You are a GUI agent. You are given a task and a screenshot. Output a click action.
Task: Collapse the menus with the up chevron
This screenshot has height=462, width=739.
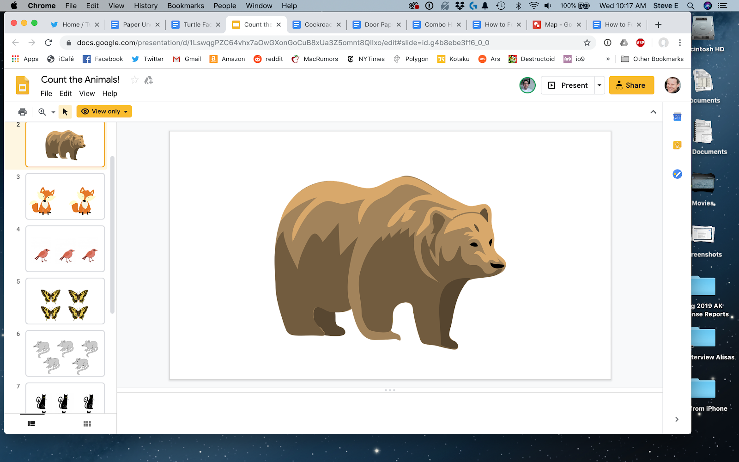pyautogui.click(x=653, y=112)
